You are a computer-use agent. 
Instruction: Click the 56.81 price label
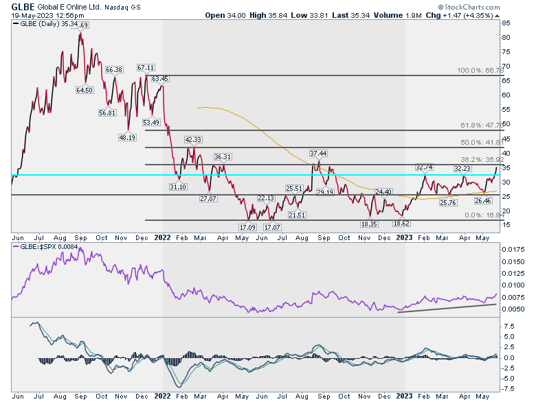coord(107,113)
